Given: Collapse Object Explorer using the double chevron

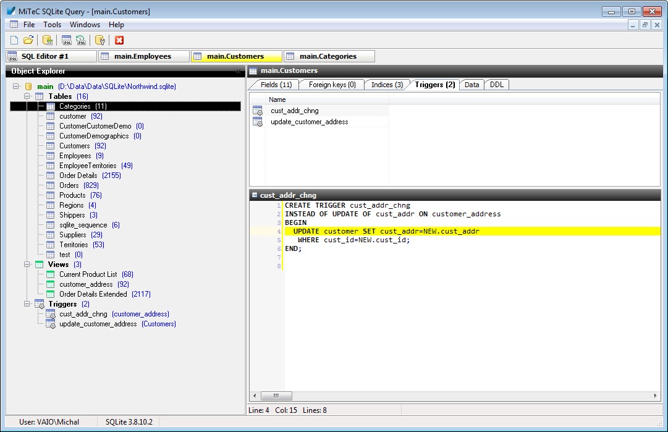Looking at the screenshot, I should tap(239, 71).
